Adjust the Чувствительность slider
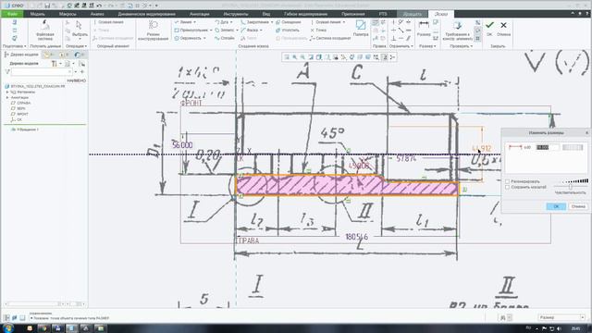Image resolution: width=592 pixels, height=333 pixels. click(x=571, y=187)
